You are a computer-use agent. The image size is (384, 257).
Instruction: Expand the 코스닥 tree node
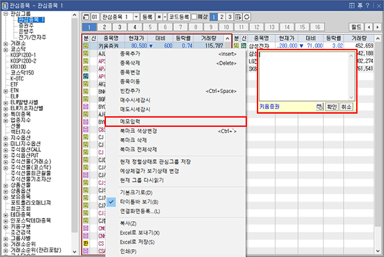pyautogui.click(x=6, y=50)
